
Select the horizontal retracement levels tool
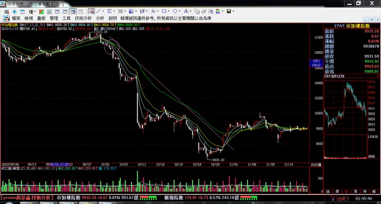tap(110, 11)
